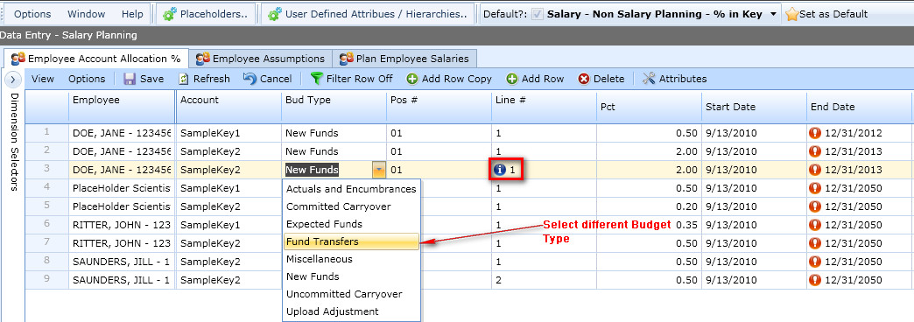Click Pos # 01 in row 1
The height and width of the screenshot is (322, 914).
[x=439, y=133]
